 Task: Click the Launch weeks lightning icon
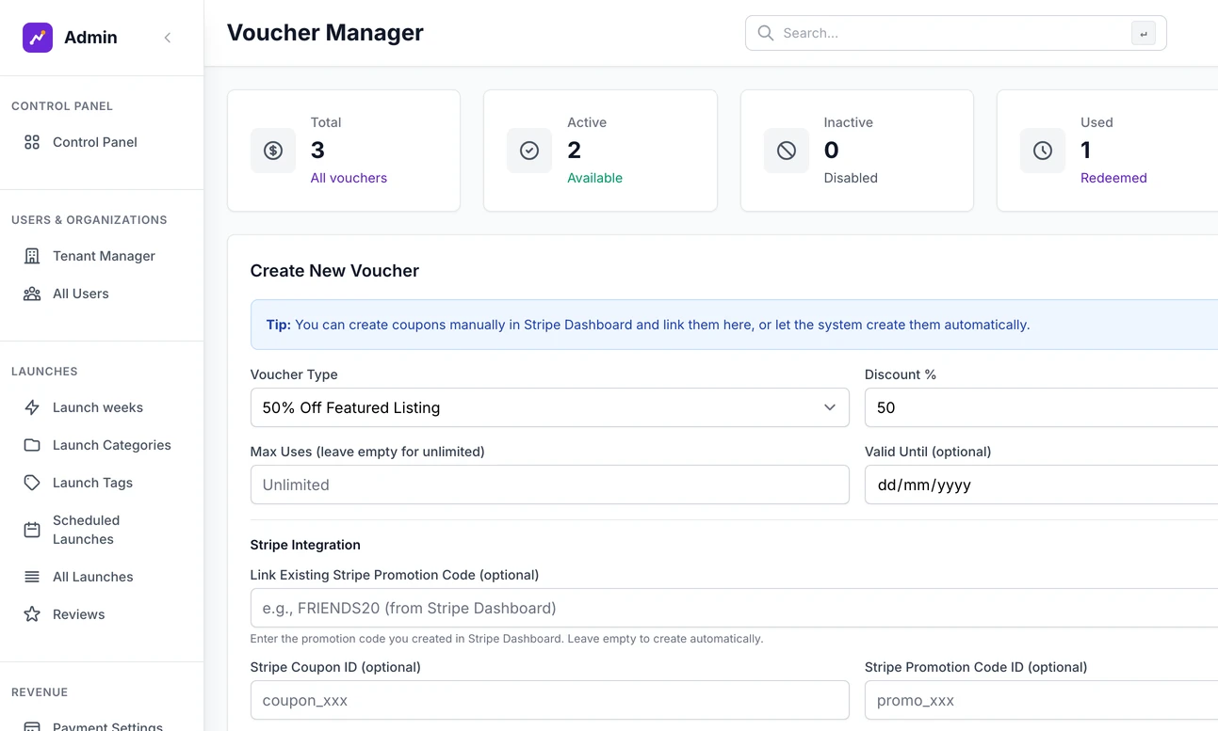tap(32, 407)
